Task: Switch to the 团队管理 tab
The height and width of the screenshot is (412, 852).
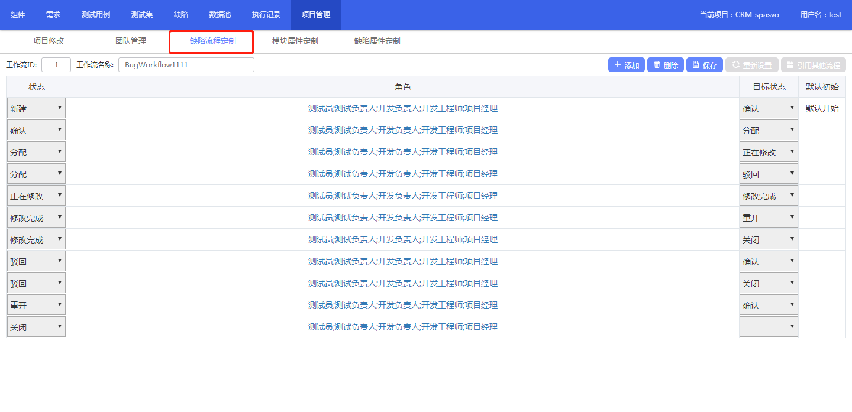Action: 131,41
